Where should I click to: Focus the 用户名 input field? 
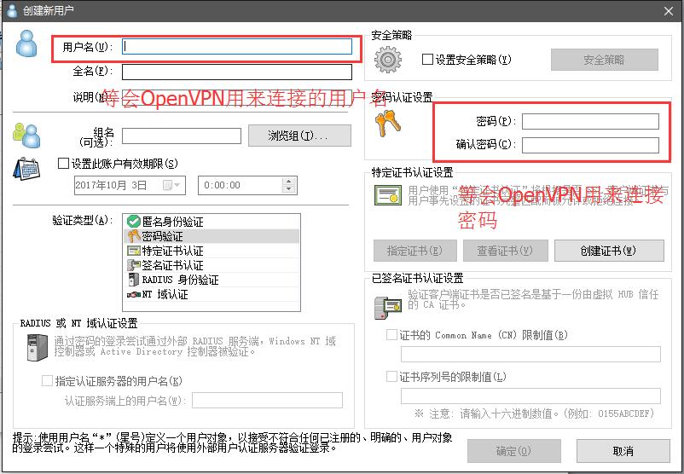pos(237,46)
